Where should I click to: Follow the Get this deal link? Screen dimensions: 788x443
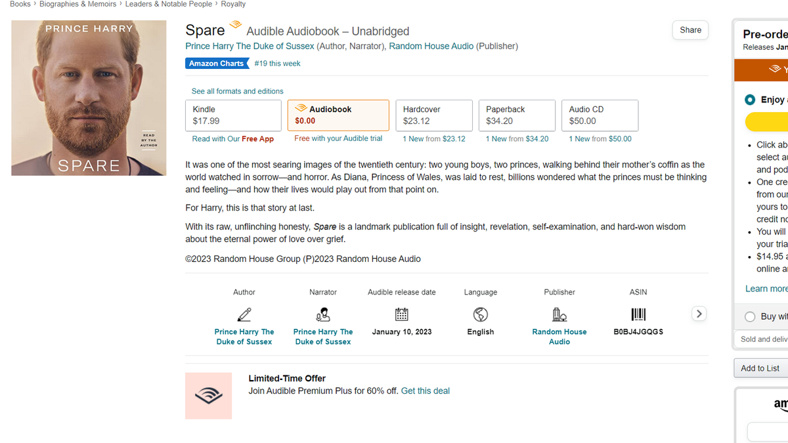pos(426,390)
